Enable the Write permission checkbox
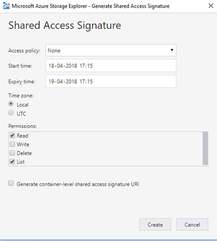Viewport: 217px width, 241px height. [x=12, y=144]
